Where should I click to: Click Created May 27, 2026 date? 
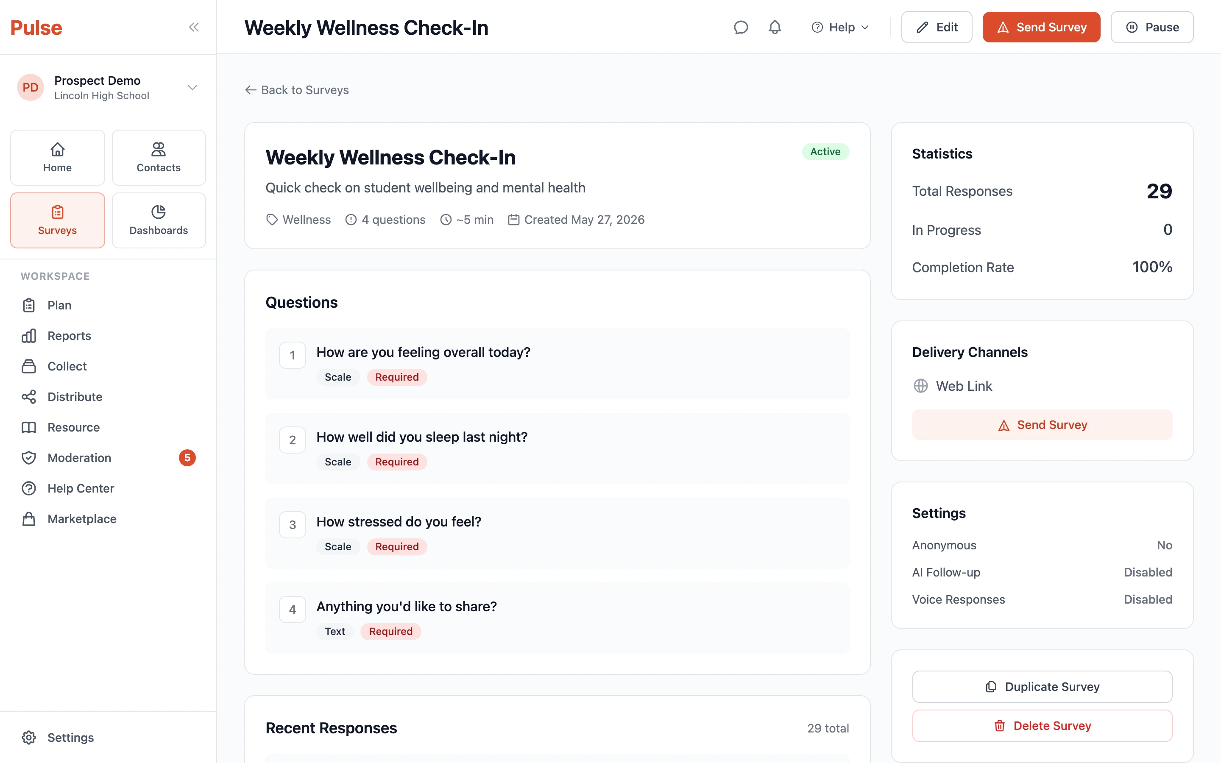(576, 220)
